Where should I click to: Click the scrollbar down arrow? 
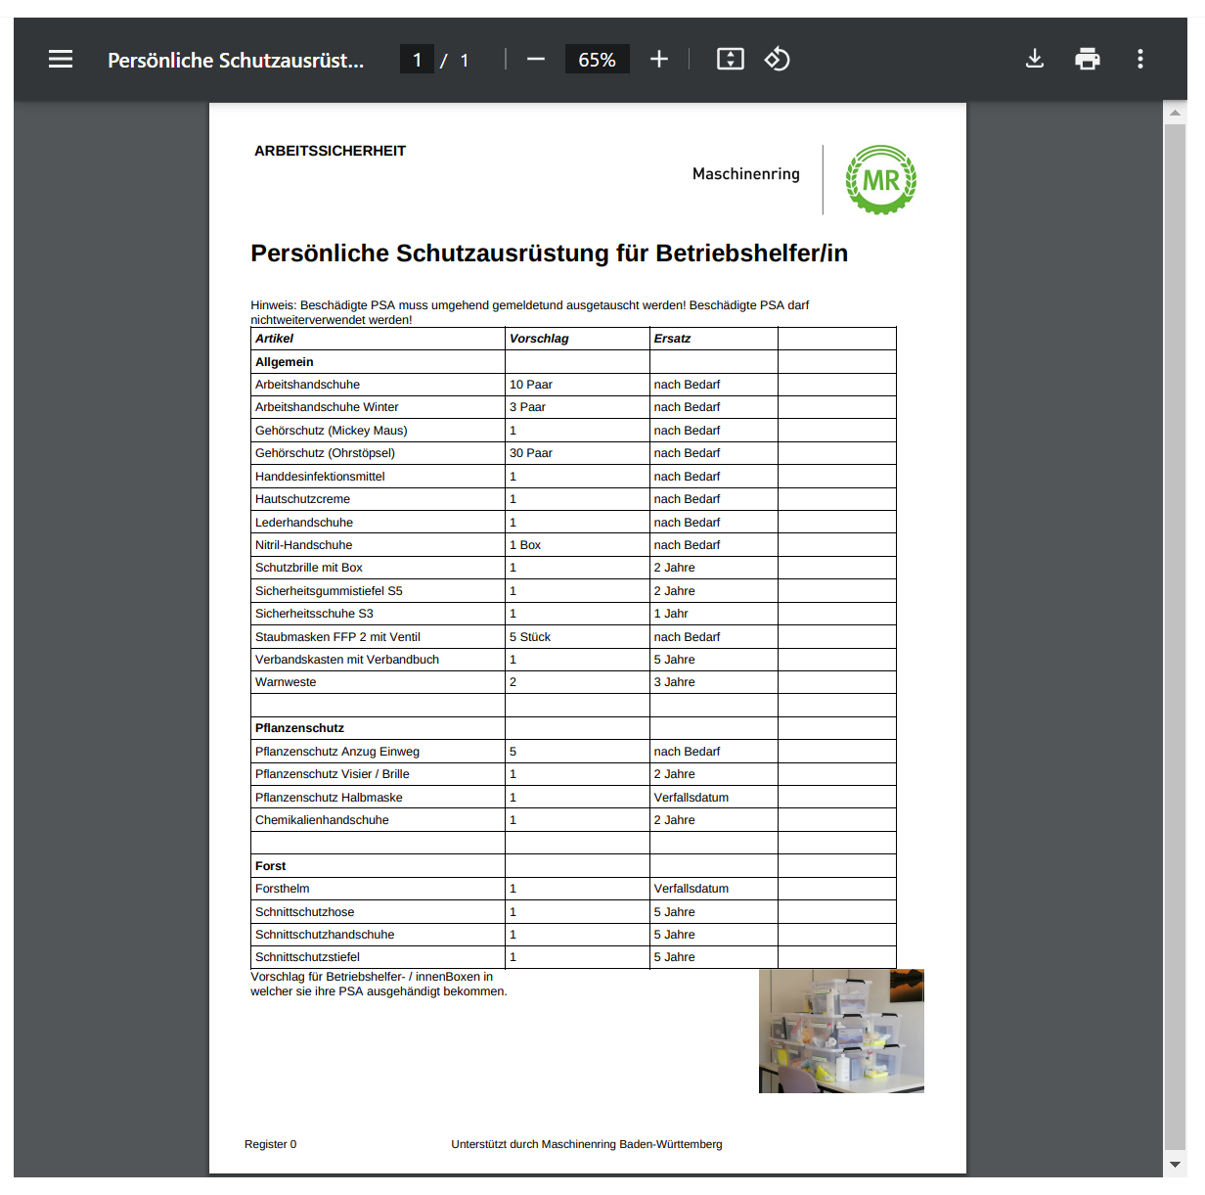click(x=1175, y=1165)
